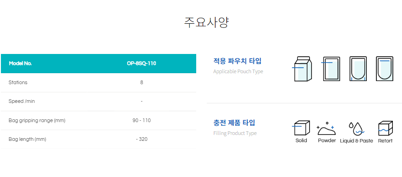Select the flat rectangular pouch icon
Image resolution: width=402 pixels, height=177 pixels.
[x=331, y=69]
